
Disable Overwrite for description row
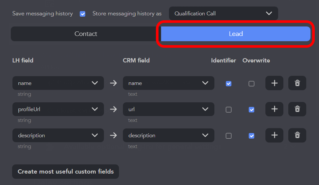point(251,136)
